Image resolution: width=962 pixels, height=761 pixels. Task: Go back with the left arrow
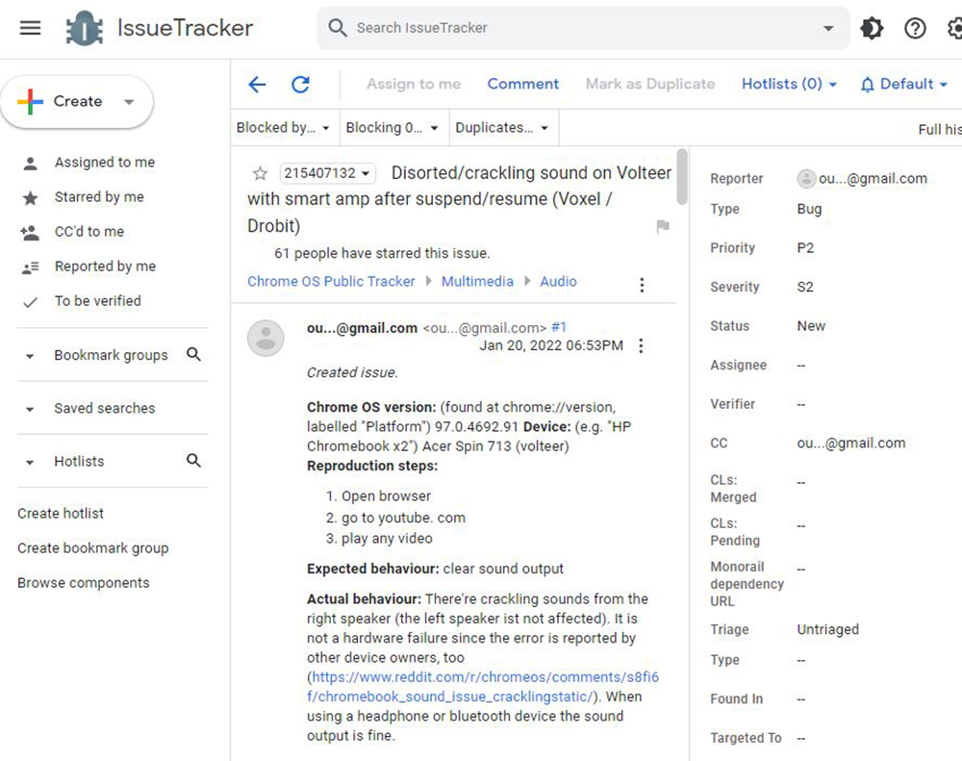(x=257, y=84)
